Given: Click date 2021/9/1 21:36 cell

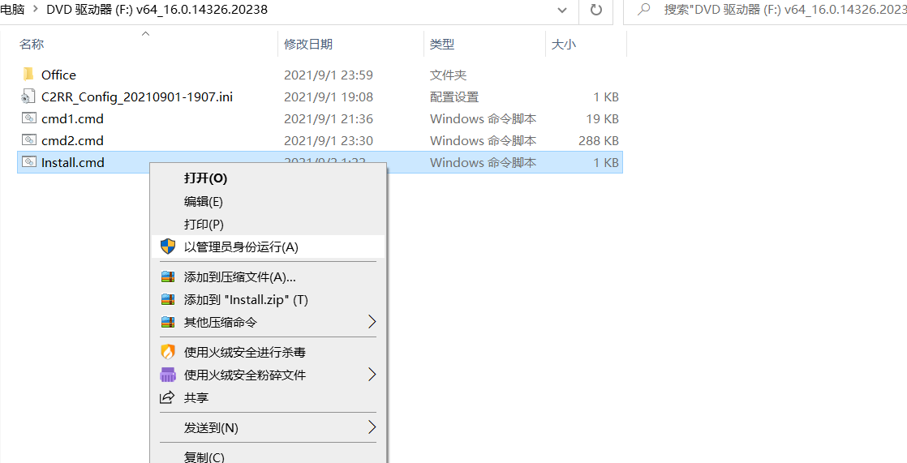Looking at the screenshot, I should [x=329, y=118].
